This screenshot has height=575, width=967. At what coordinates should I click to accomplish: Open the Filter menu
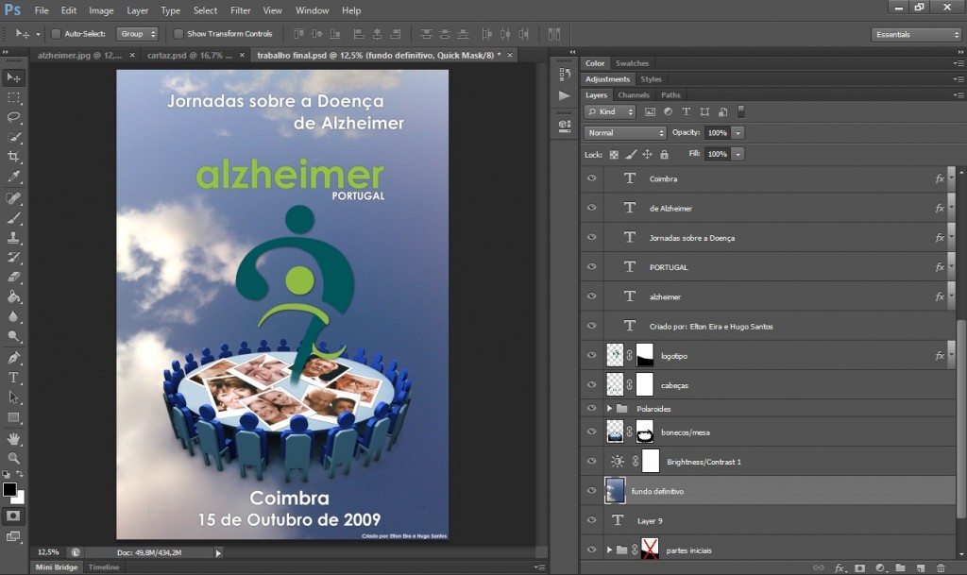tap(240, 10)
